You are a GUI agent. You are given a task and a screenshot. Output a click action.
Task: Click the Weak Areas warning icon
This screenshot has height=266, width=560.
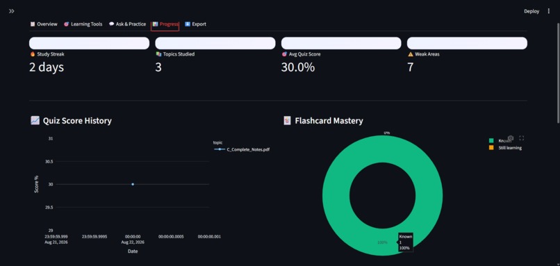(x=411, y=54)
